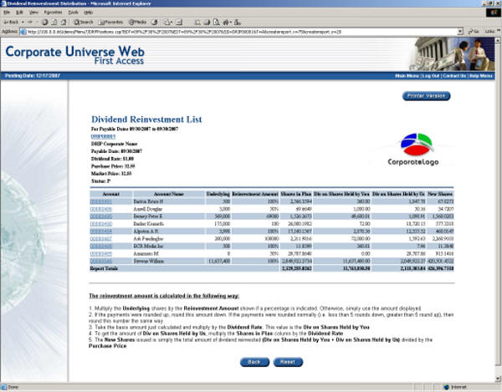The height and width of the screenshot is (392, 502).
Task: Click the Posting Date label in blue bar
Action: (x=33, y=76)
